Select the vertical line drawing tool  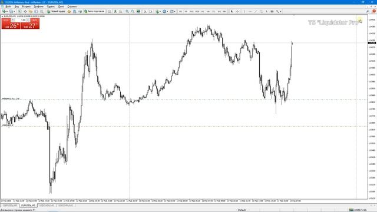[244, 11]
